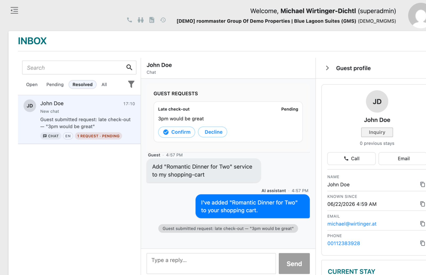Switch to the Pending filter tab

(x=55, y=84)
